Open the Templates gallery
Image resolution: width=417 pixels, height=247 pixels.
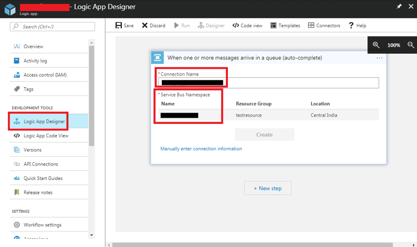coord(285,26)
